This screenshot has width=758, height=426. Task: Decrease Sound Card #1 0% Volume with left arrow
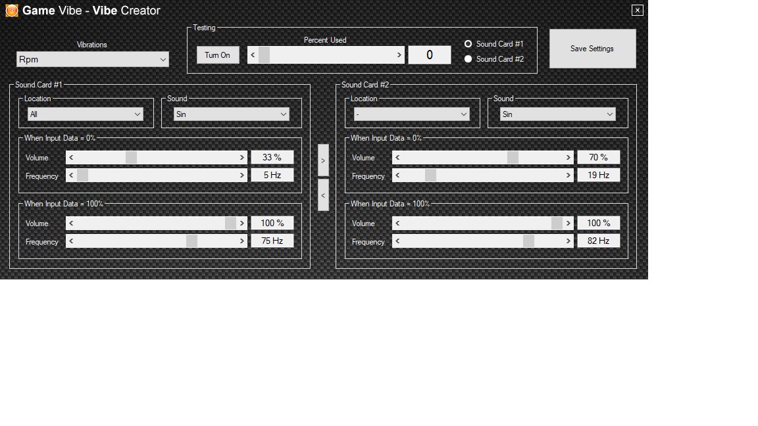[71, 158]
